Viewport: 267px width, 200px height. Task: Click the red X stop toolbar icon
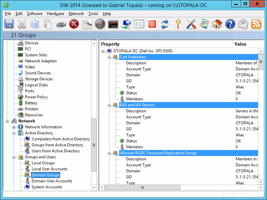[x=74, y=24]
